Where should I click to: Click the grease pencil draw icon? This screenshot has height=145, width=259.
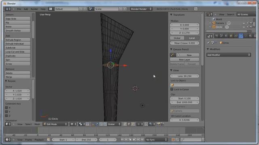click(x=173, y=55)
